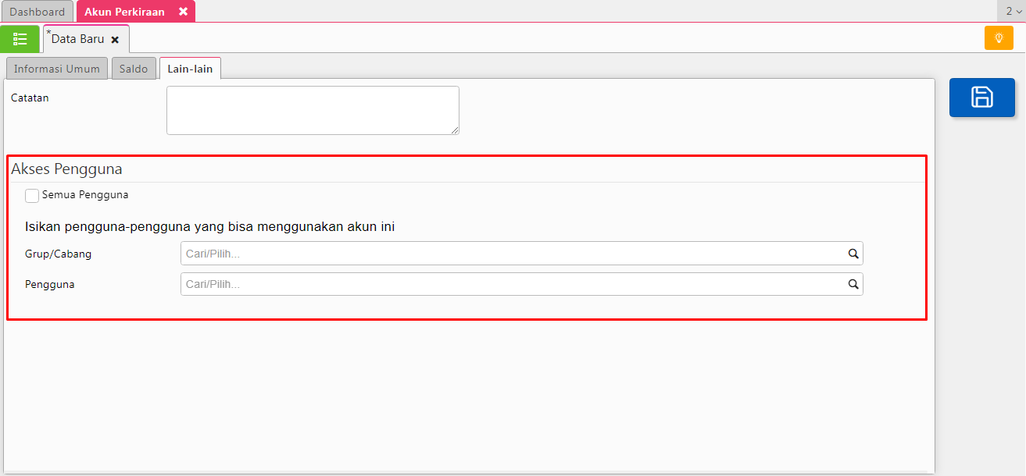The image size is (1026, 476).
Task: Select the Akun Perkiraan module tab
Action: 125,12
